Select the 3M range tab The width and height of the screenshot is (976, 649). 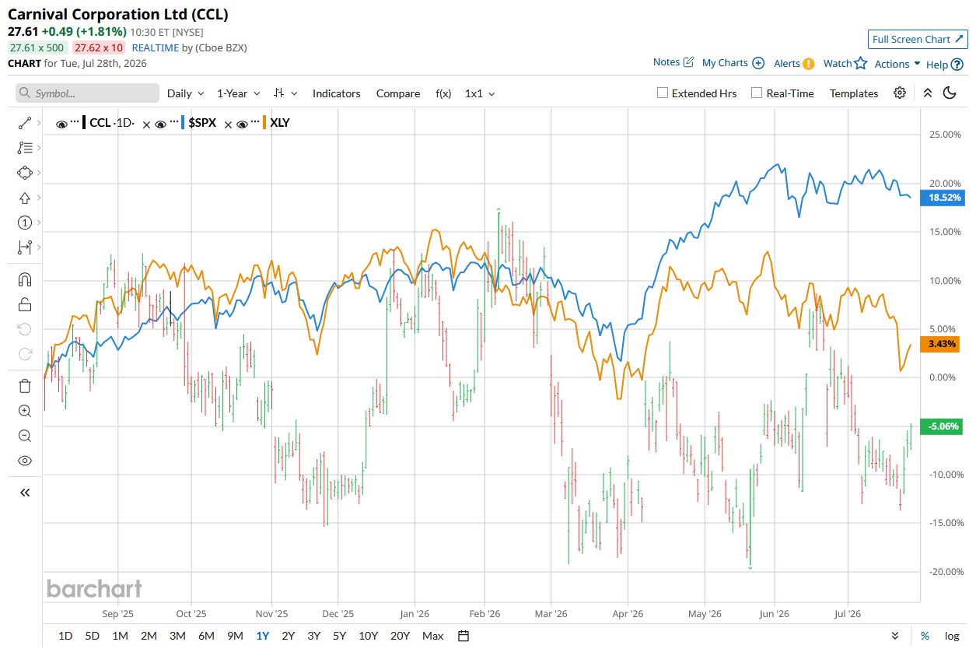pyautogui.click(x=177, y=636)
